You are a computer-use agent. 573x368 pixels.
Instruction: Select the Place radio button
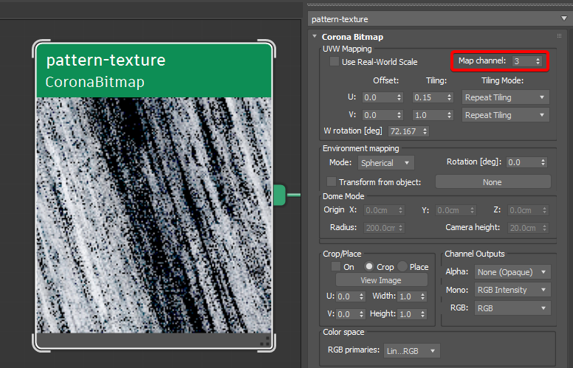pyautogui.click(x=402, y=266)
